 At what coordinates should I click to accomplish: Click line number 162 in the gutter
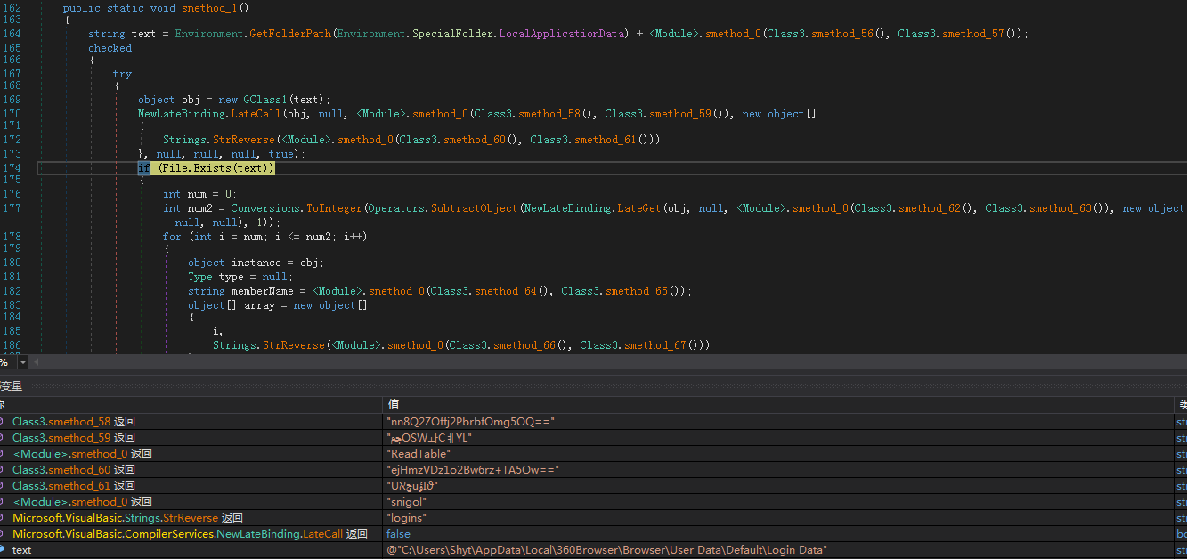(12, 8)
